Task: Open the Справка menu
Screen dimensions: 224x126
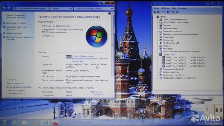Action: (182, 8)
